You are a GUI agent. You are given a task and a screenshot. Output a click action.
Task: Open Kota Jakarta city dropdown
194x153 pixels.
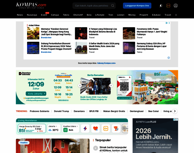(x=36, y=94)
